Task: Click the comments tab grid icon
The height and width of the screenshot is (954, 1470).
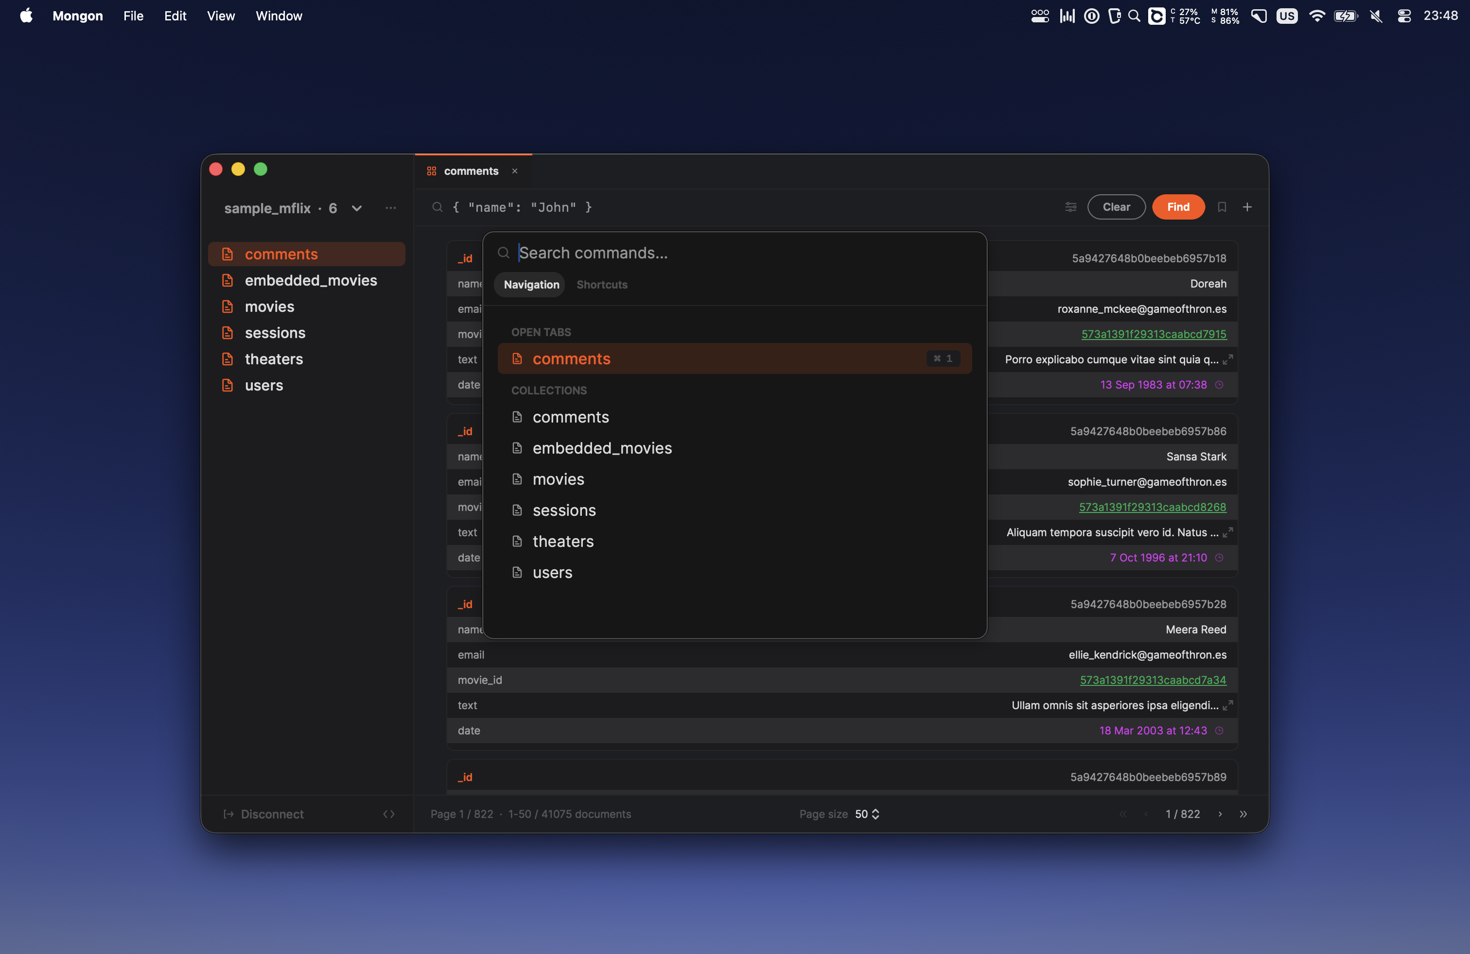Action: tap(431, 171)
